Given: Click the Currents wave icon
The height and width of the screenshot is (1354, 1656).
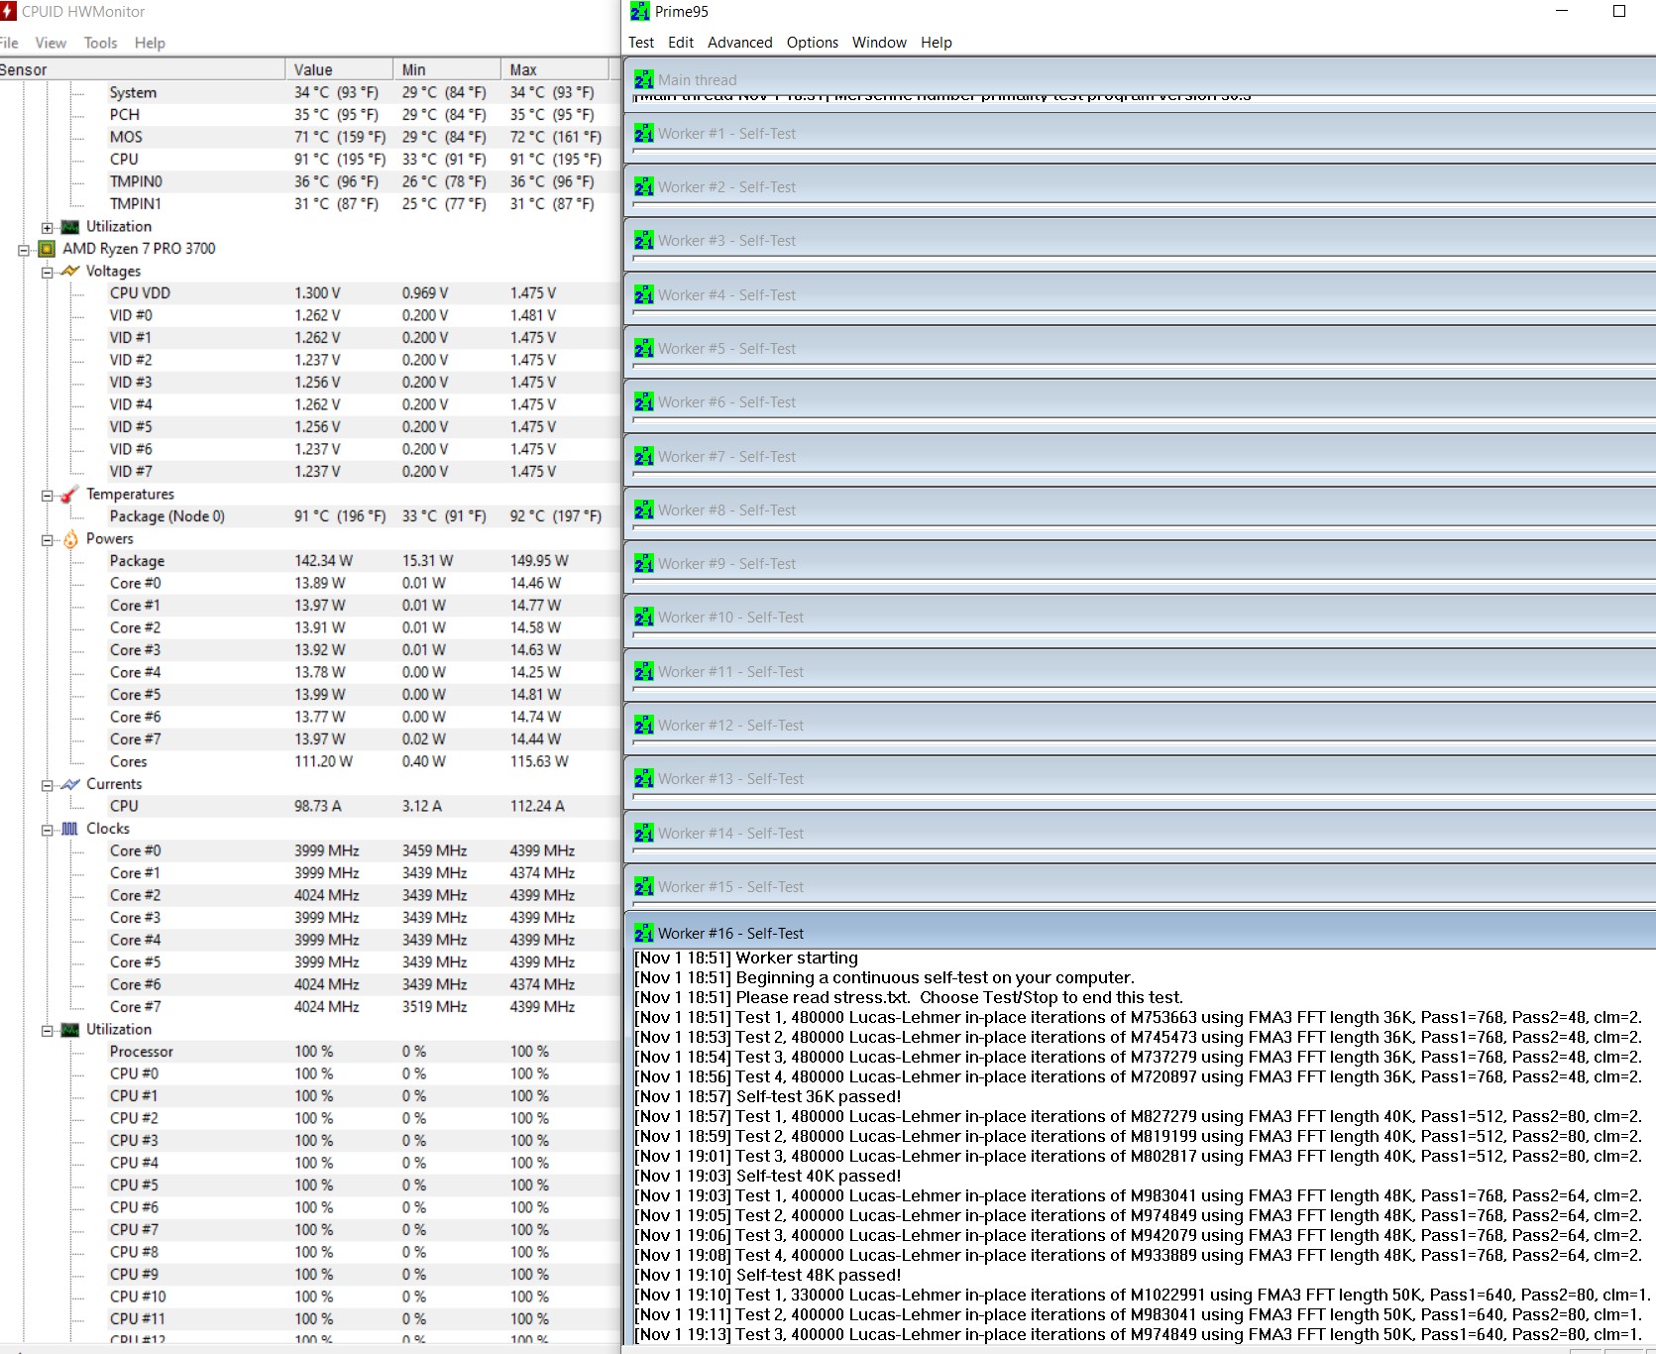Looking at the screenshot, I should tap(70, 784).
